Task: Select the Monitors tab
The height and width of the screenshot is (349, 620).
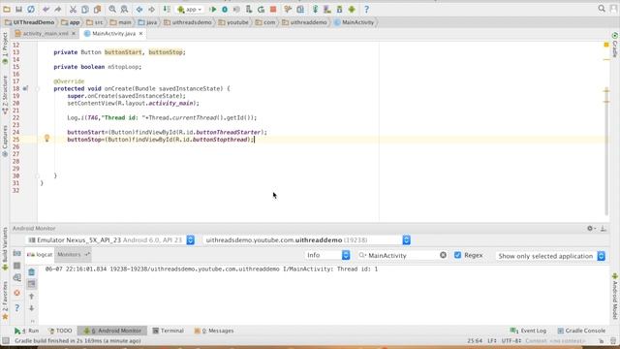Action: [73, 255]
